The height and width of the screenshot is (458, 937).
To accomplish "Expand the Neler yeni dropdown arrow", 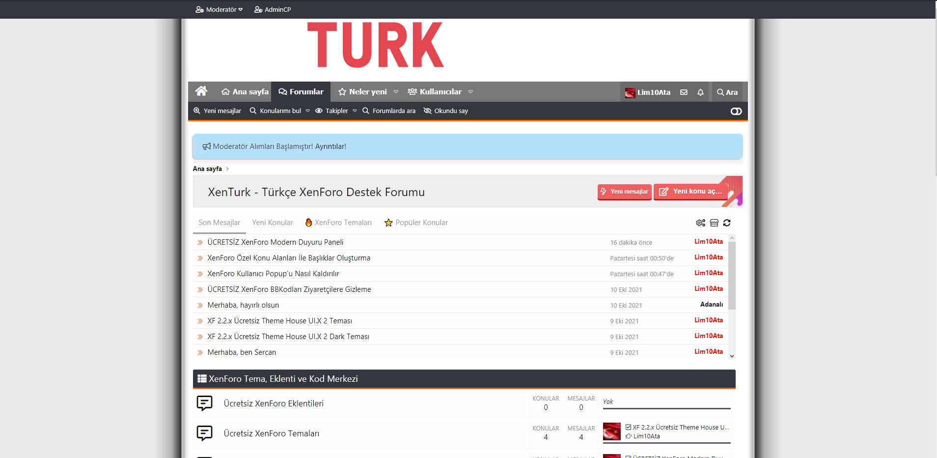I will pos(396,92).
